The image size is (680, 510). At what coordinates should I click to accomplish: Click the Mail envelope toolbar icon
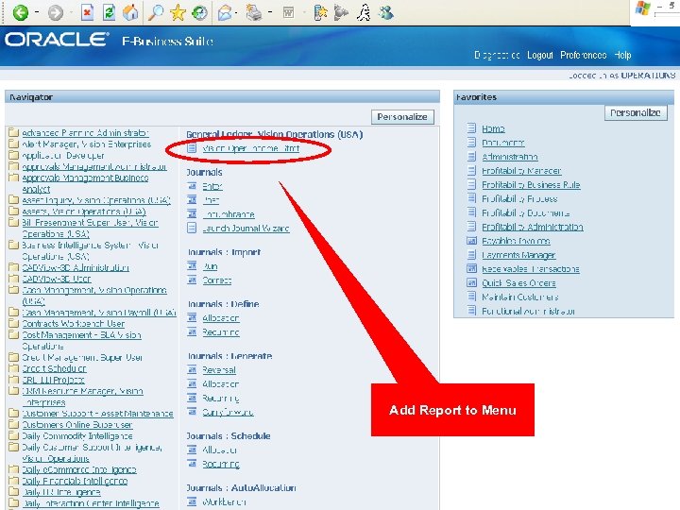[225, 13]
